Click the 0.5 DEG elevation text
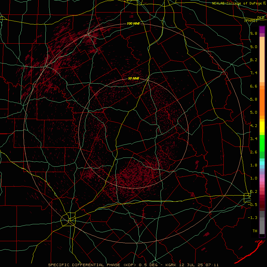The height and width of the screenshot is (267, 267). 148,265
